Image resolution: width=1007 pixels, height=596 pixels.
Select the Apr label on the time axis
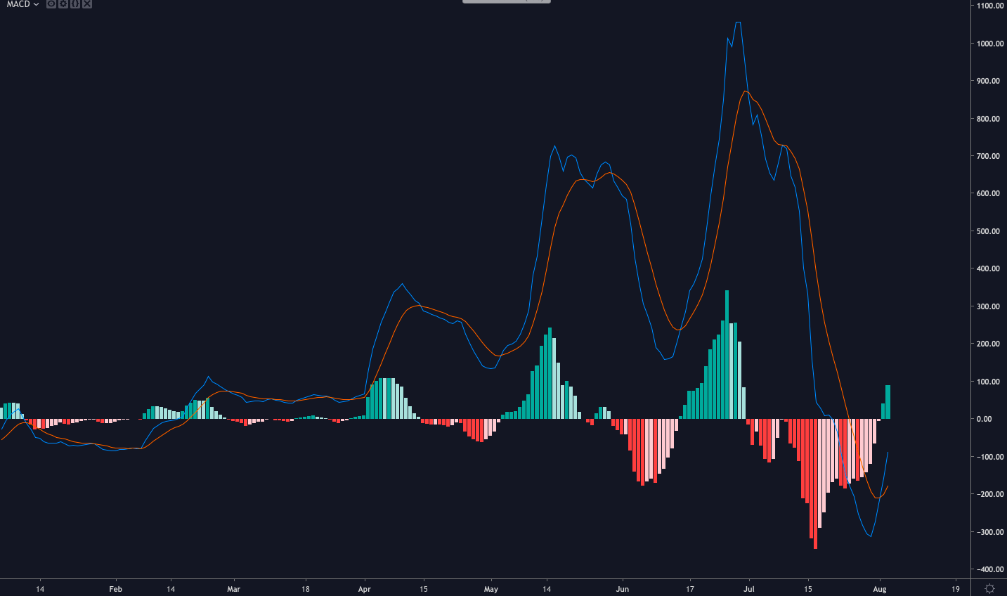(x=364, y=589)
